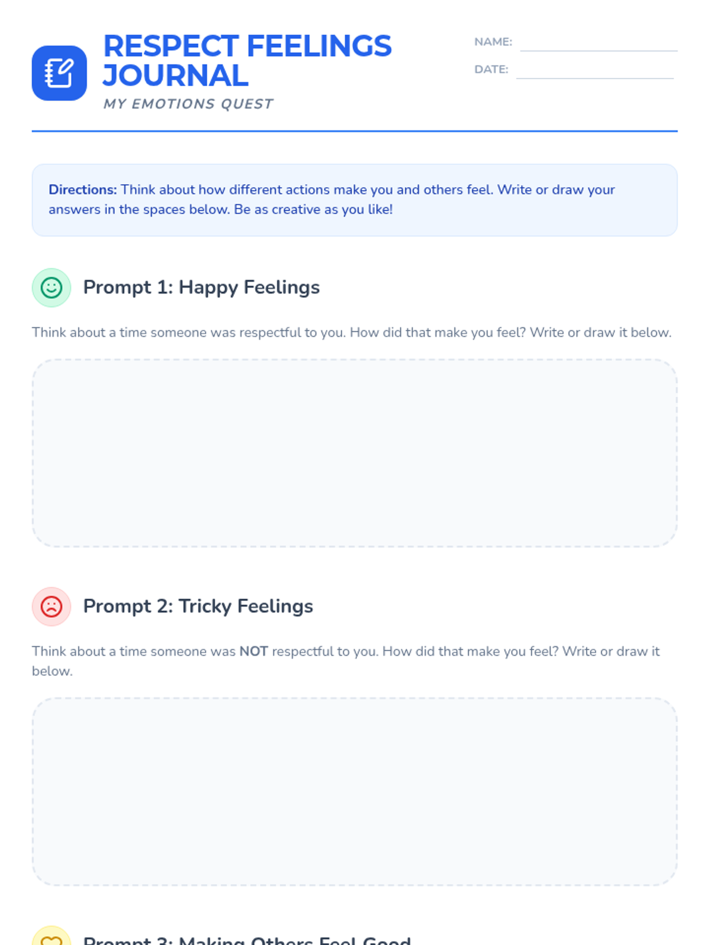Click the red sad face icon
The width and height of the screenshot is (709, 945).
tap(51, 607)
